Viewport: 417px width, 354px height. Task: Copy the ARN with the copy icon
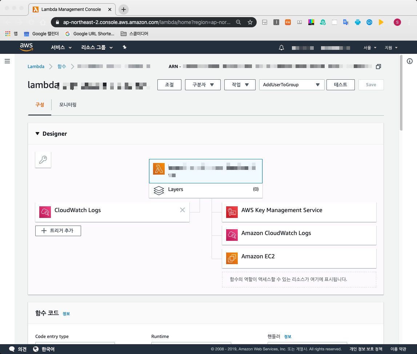pyautogui.click(x=378, y=67)
